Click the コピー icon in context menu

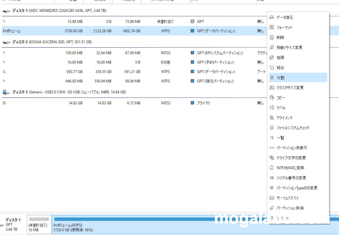tap(272, 98)
